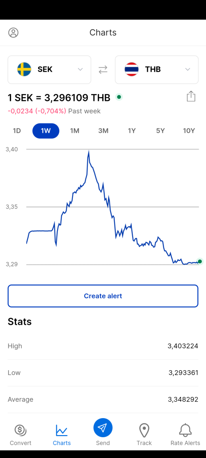The image size is (206, 458).
Task: Choose the 5Y range tab
Action: 160,131
